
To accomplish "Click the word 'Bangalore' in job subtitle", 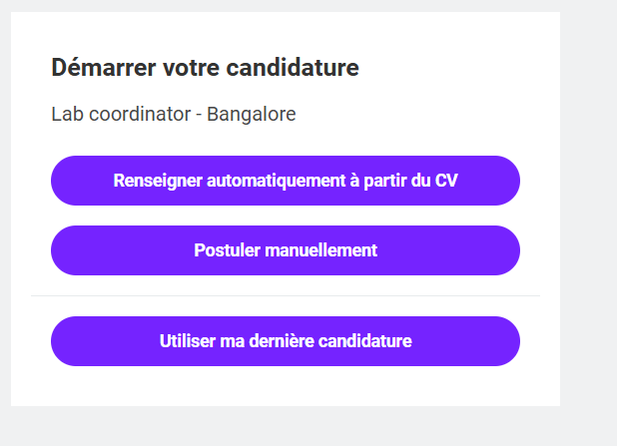I will (252, 115).
